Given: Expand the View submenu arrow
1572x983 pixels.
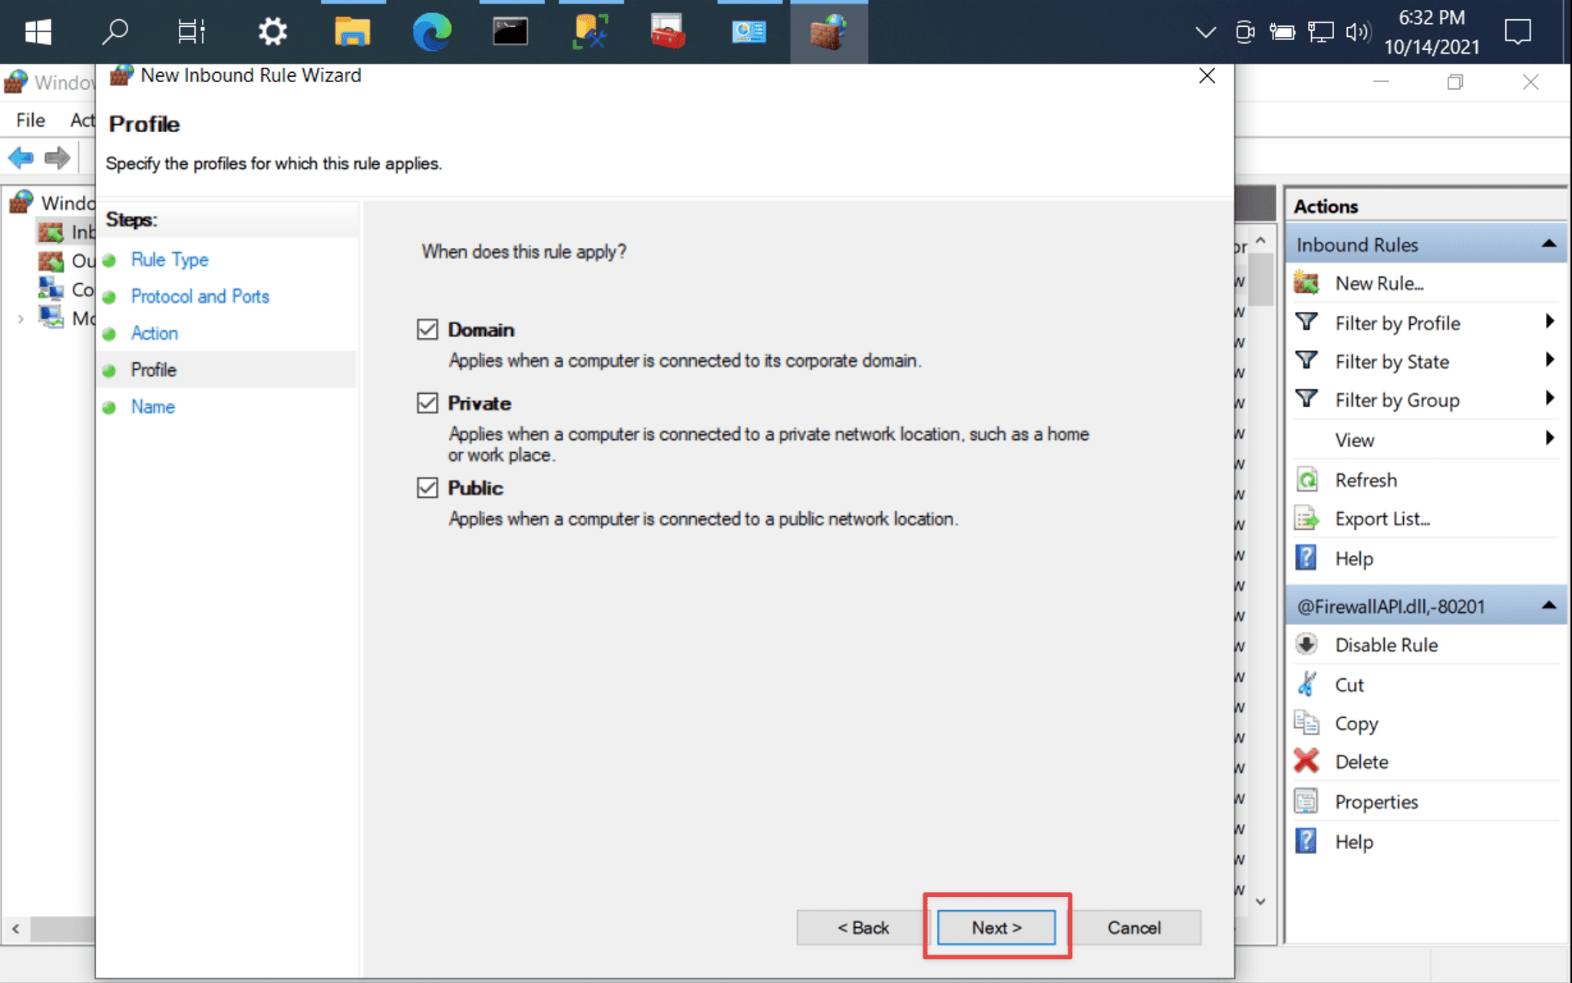Looking at the screenshot, I should (1549, 439).
